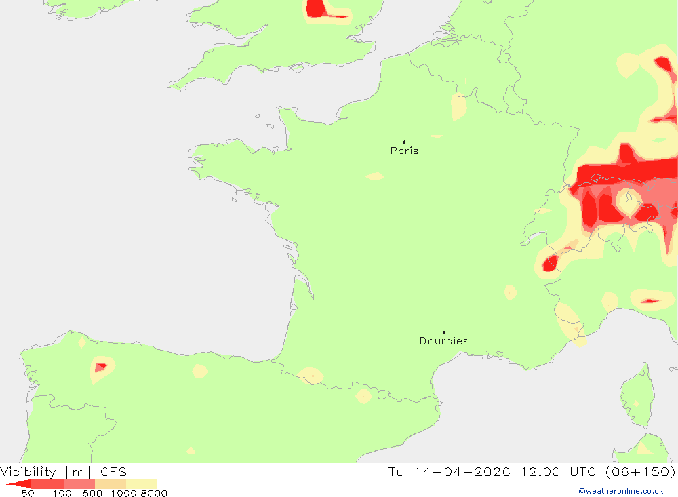Click the Paris city label
The image size is (678, 497).
coord(404,151)
